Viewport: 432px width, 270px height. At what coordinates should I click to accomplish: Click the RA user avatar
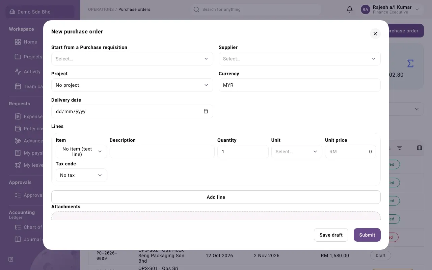(x=366, y=9)
